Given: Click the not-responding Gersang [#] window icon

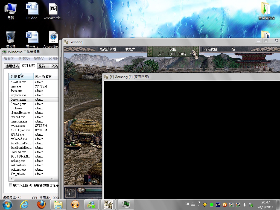Looking at the screenshot, I should point(106,77).
